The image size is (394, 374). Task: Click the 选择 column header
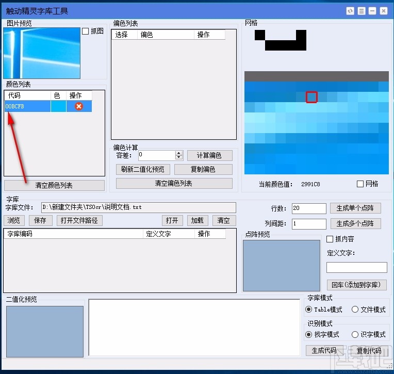[x=125, y=35]
